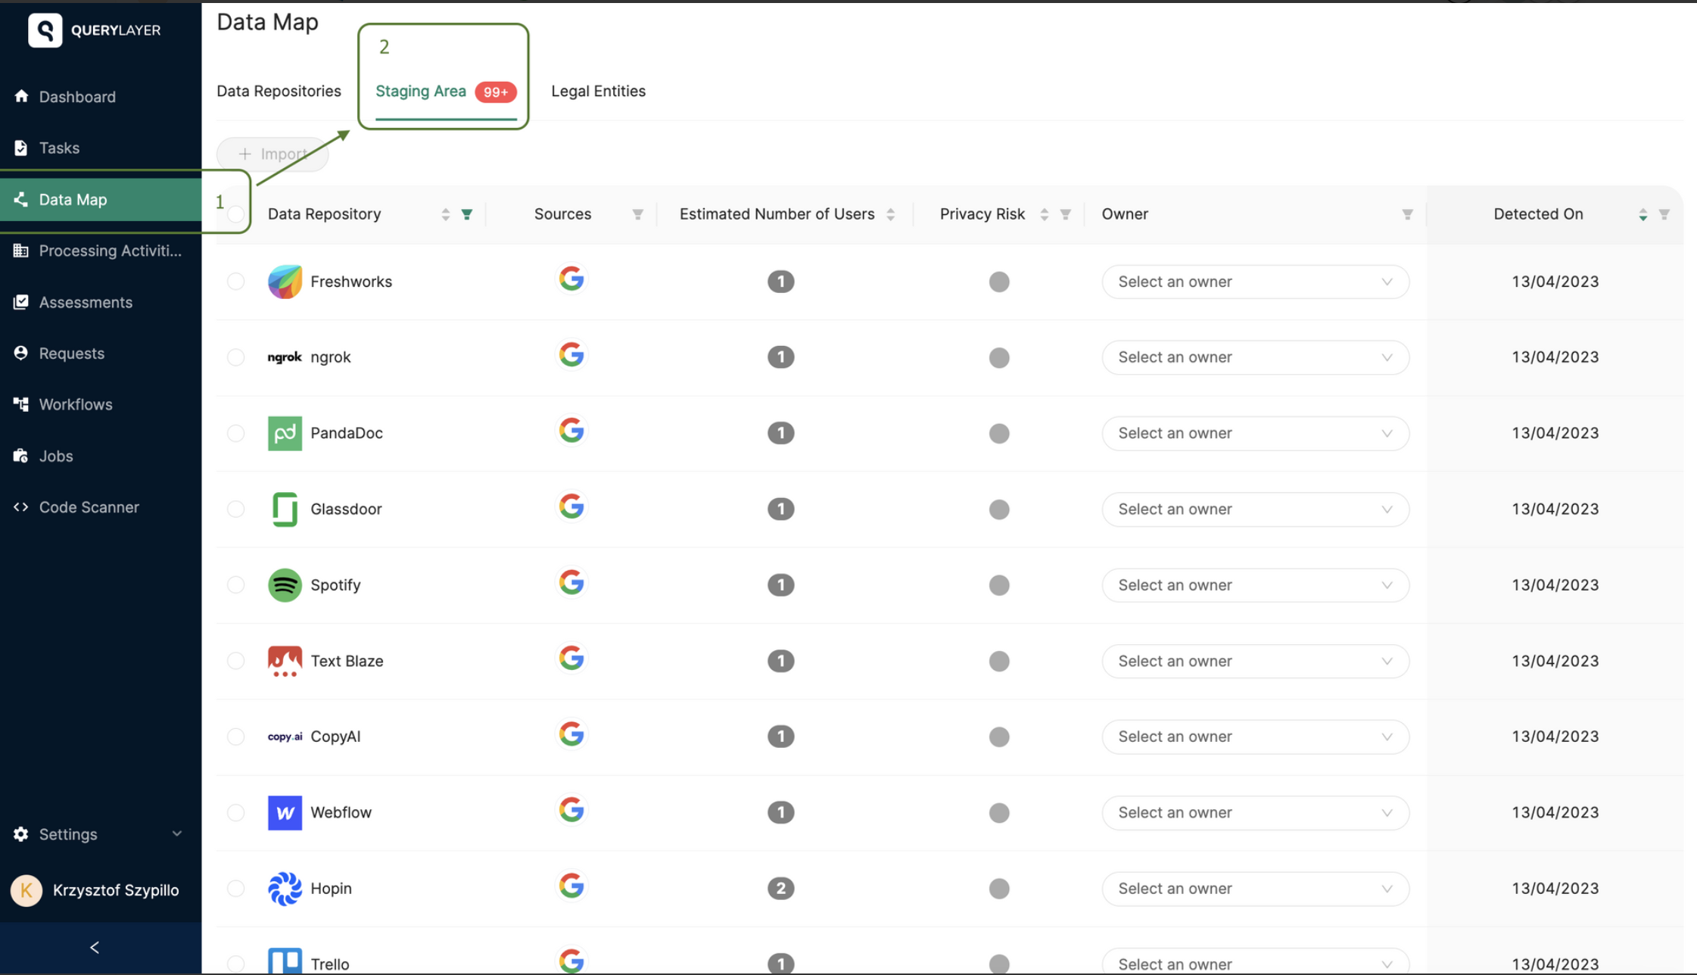The width and height of the screenshot is (1697, 975).
Task: Open the owner dropdown for Hopin
Action: pyautogui.click(x=1255, y=888)
